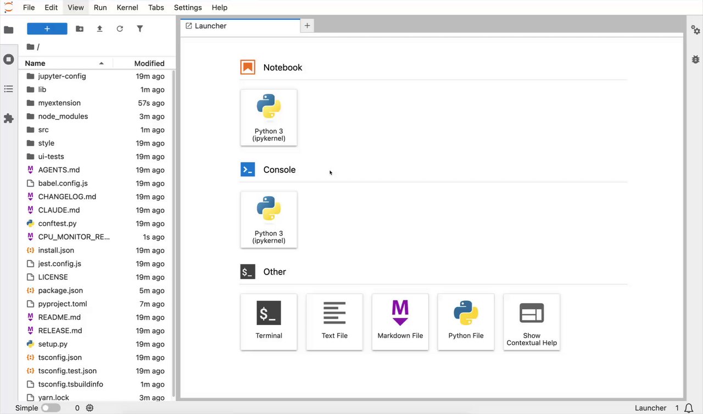Select the conftest.py file

tap(96, 223)
